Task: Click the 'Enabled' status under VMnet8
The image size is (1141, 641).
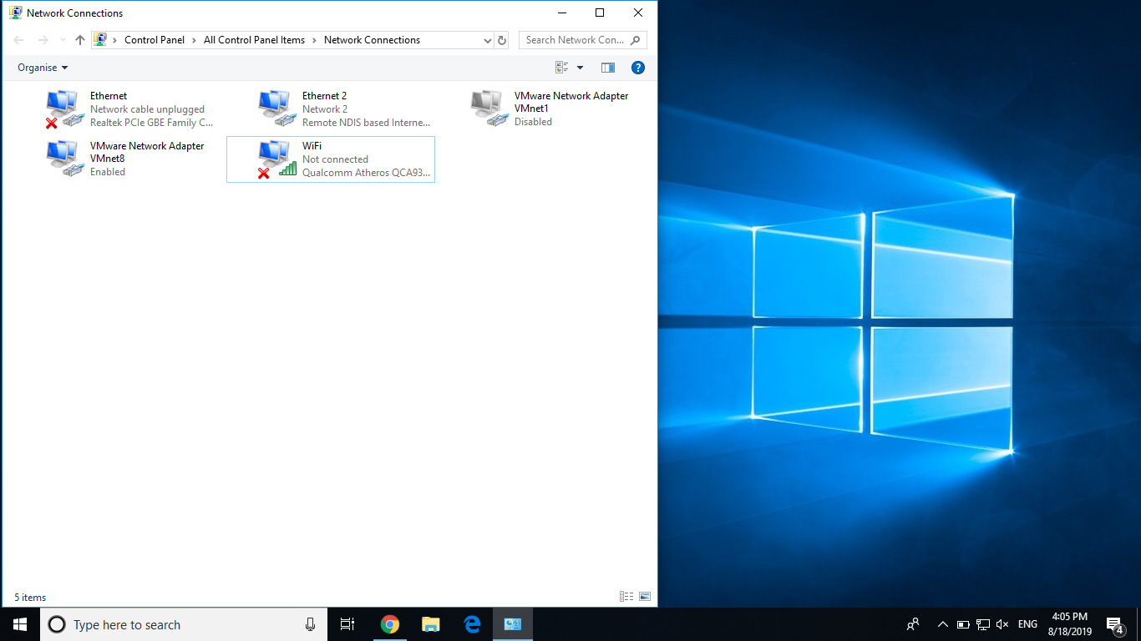Action: click(108, 172)
